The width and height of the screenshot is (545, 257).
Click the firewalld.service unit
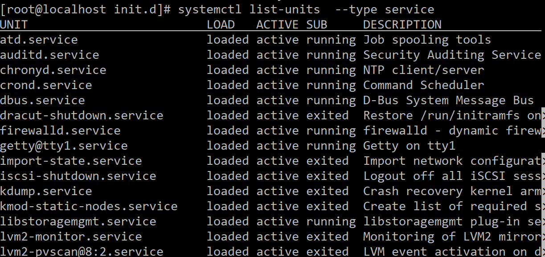[x=60, y=131]
